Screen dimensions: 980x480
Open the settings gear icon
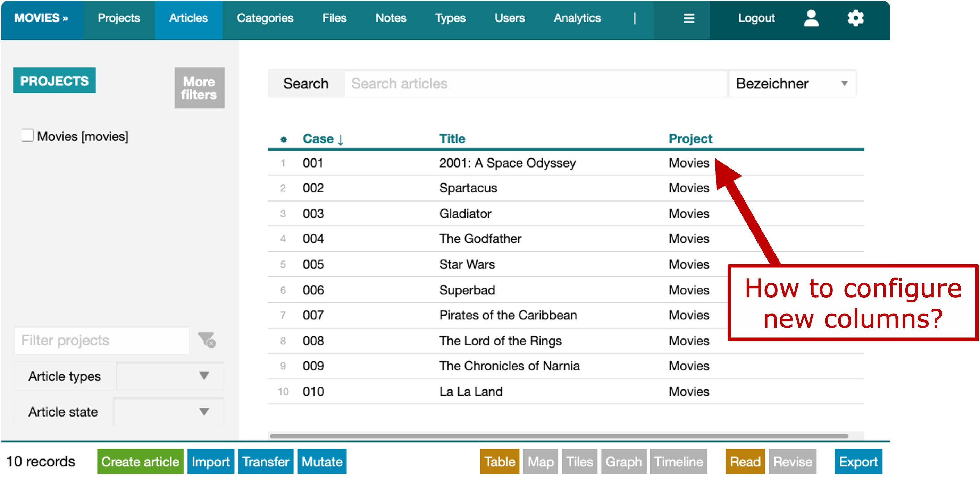856,18
